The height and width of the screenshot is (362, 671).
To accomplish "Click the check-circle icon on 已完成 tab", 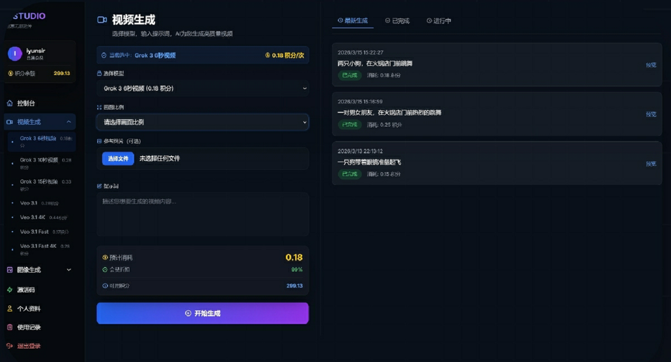I will pos(388,21).
